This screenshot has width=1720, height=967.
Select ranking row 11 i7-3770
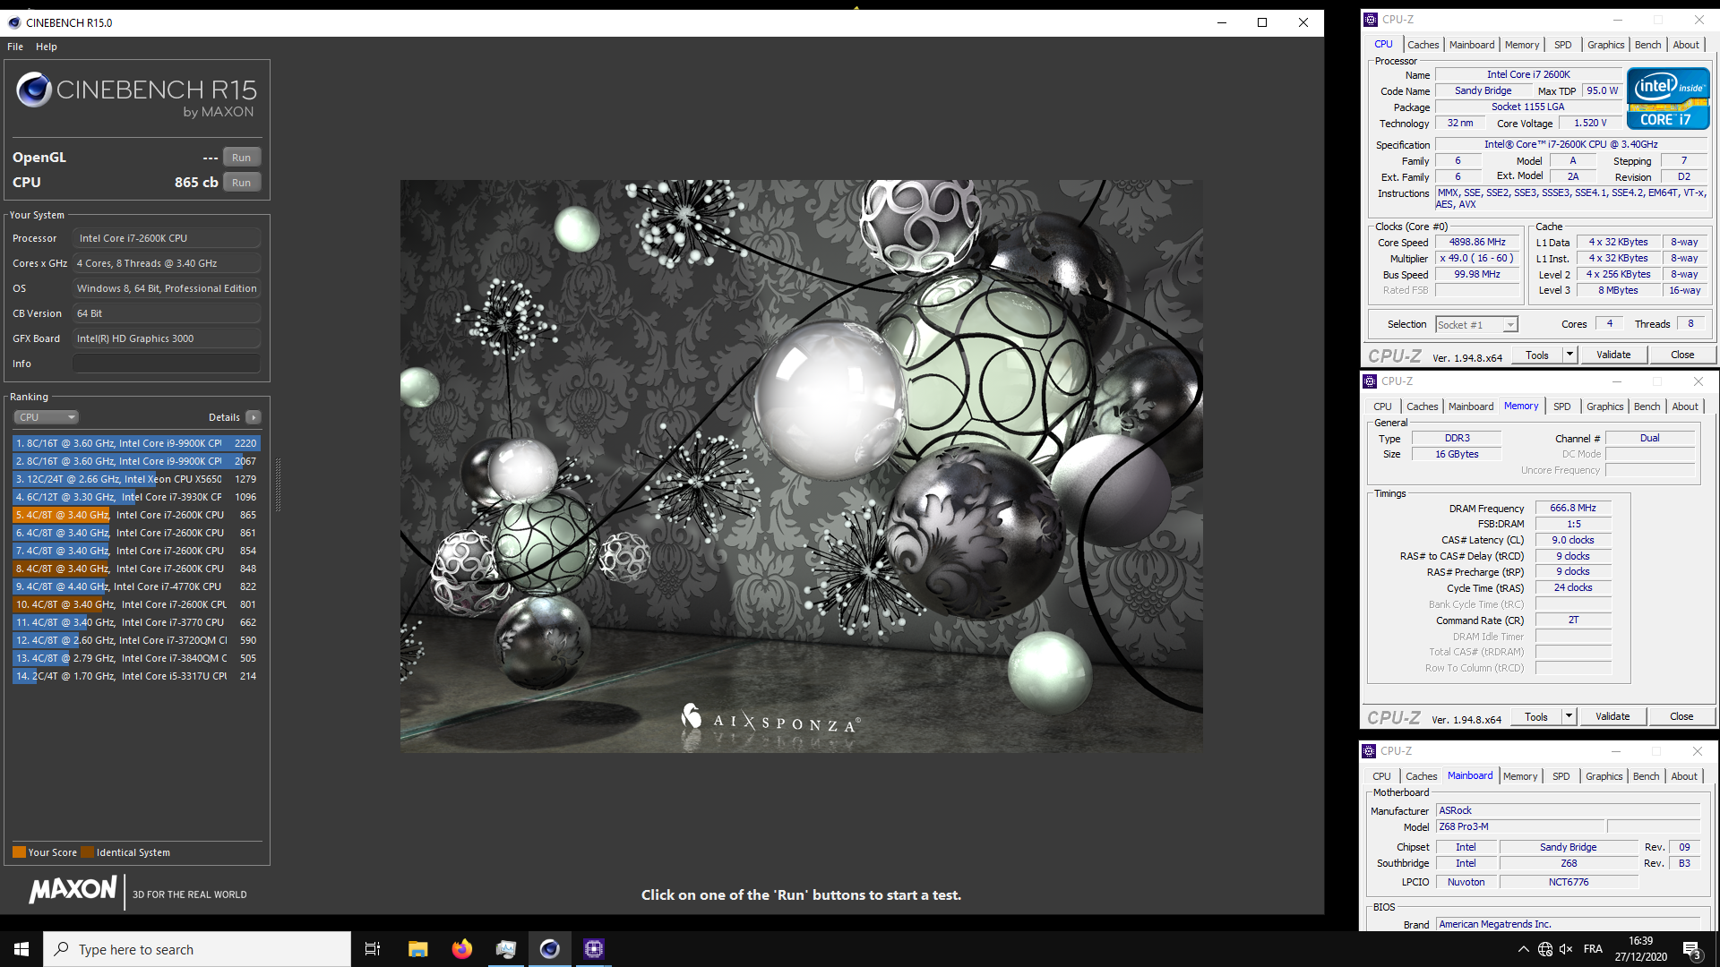(x=136, y=622)
